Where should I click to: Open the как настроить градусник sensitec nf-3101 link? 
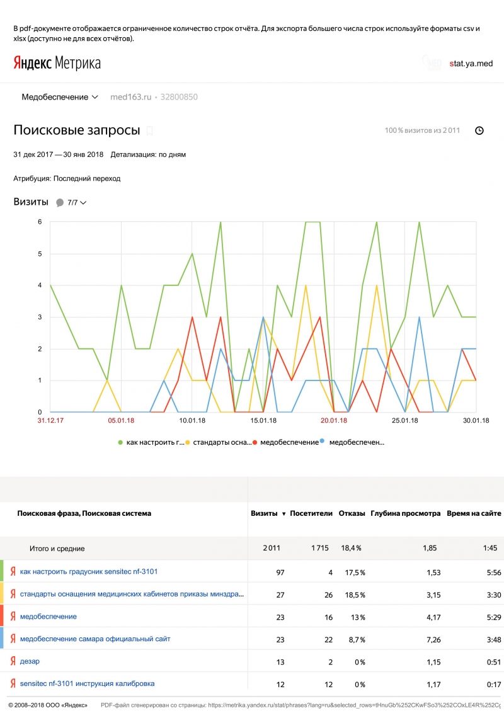click(89, 571)
